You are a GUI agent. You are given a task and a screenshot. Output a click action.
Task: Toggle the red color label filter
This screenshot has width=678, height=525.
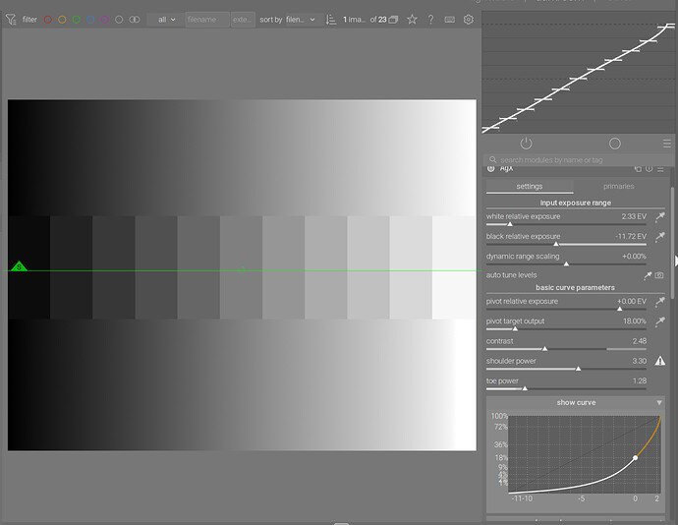click(x=48, y=20)
